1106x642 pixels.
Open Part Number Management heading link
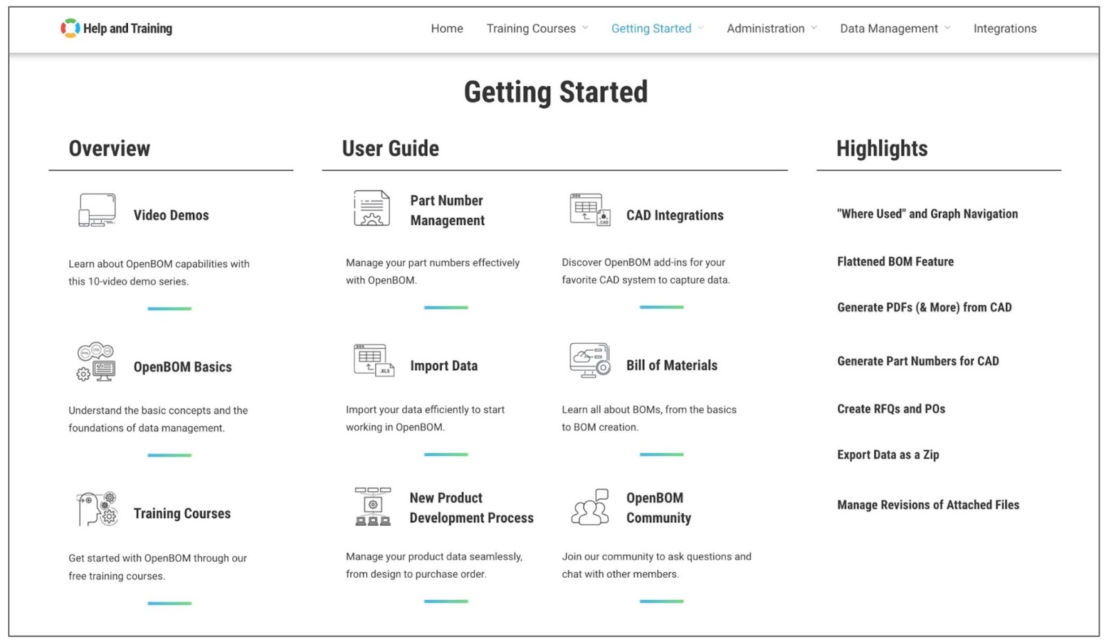447,210
